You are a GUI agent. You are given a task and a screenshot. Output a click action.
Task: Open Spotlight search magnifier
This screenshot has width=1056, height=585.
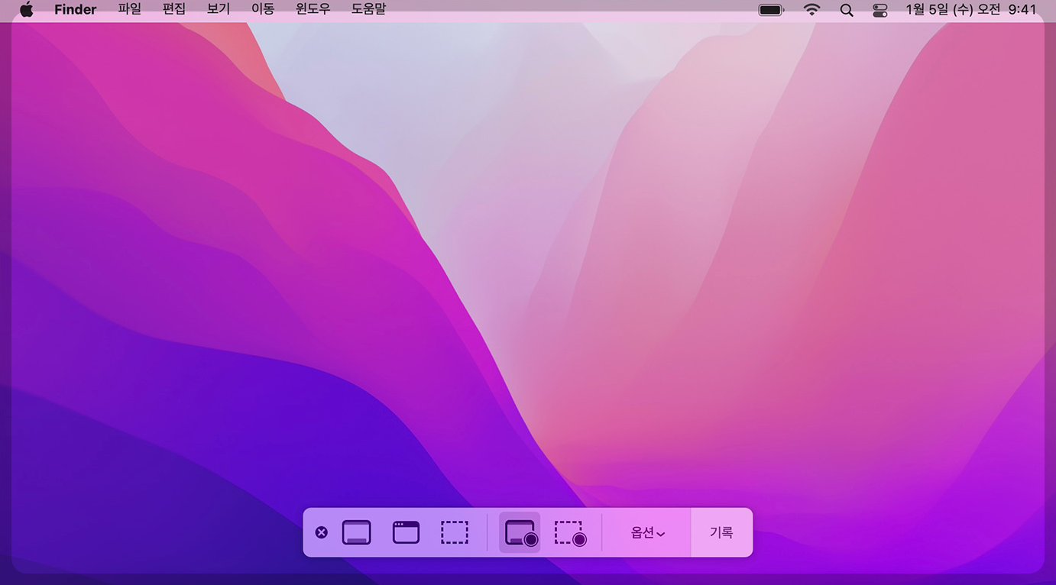click(847, 10)
